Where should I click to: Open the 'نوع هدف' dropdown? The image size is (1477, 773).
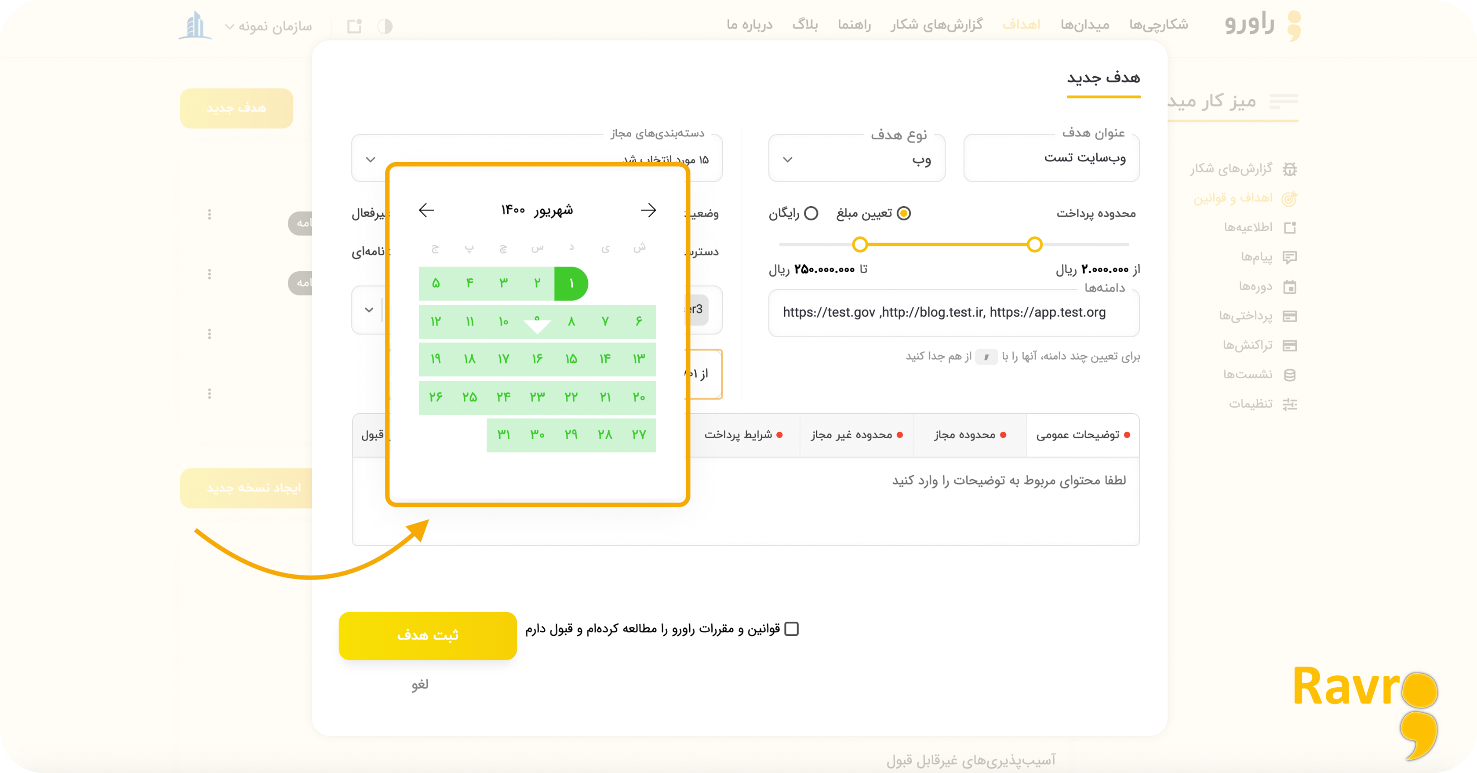[857, 159]
